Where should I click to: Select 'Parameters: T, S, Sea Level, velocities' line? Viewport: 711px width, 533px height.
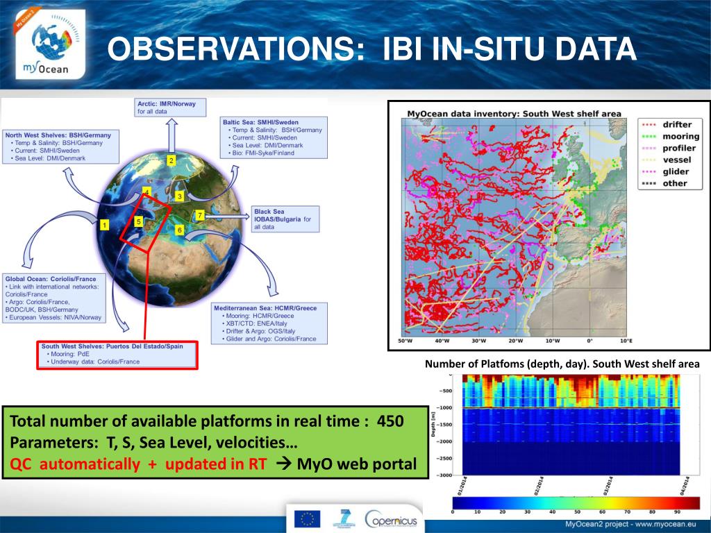point(153,442)
